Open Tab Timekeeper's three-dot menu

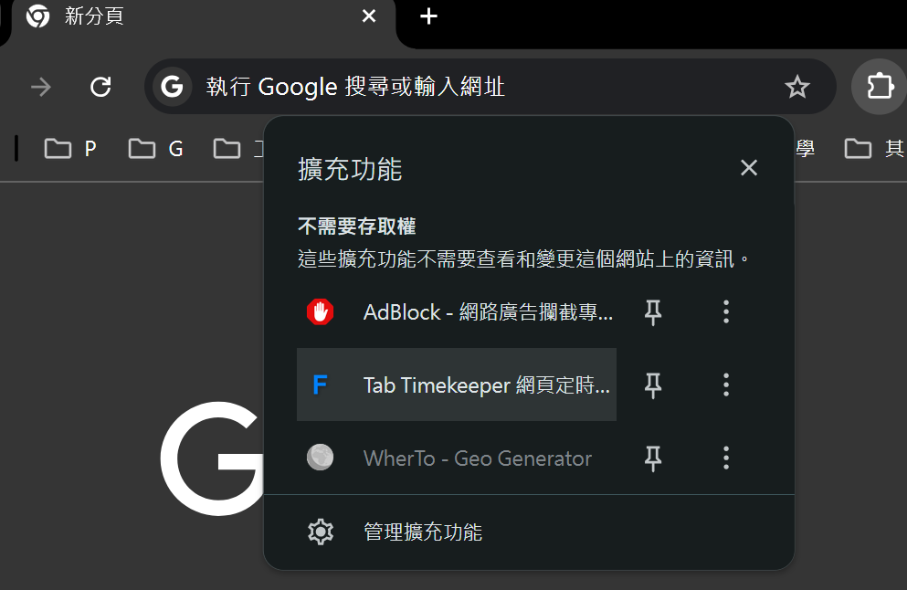[726, 385]
